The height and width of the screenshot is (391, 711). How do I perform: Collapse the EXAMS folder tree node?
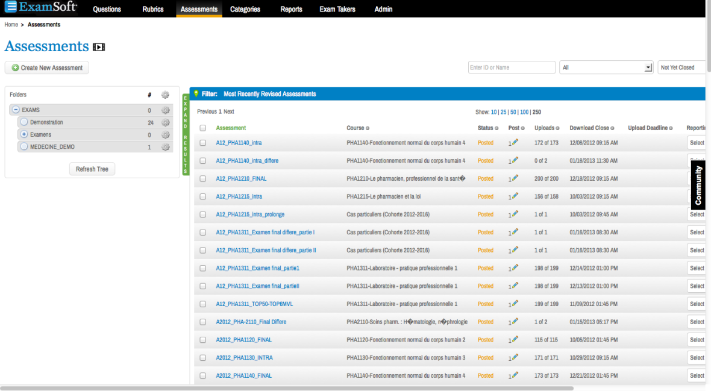point(16,110)
